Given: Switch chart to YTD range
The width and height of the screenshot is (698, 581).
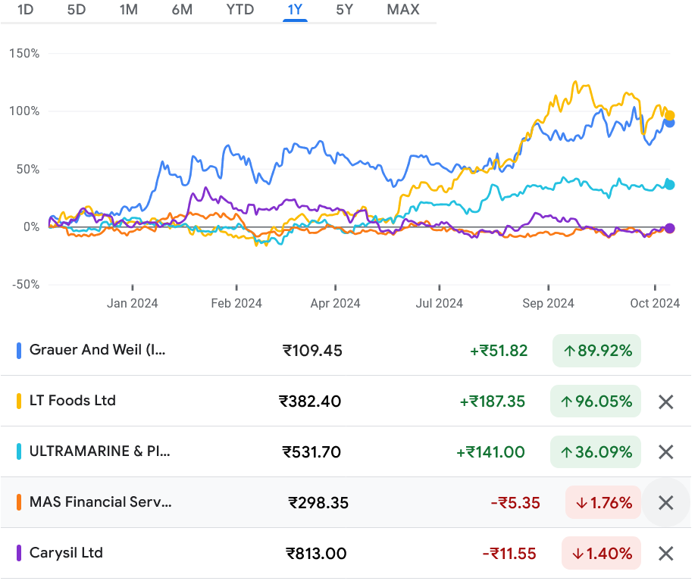Looking at the screenshot, I should pyautogui.click(x=240, y=10).
